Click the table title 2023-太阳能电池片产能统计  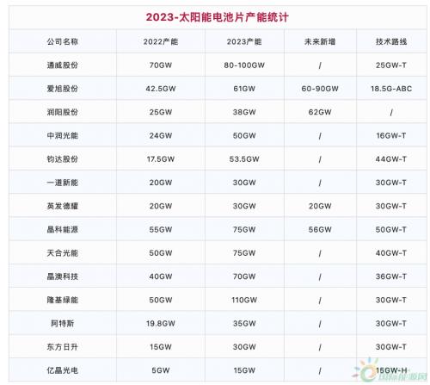tap(217, 17)
